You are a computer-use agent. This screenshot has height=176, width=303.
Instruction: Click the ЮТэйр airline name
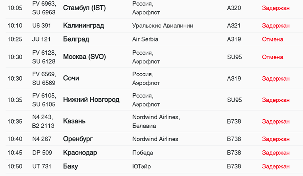pyautogui.click(x=142, y=166)
